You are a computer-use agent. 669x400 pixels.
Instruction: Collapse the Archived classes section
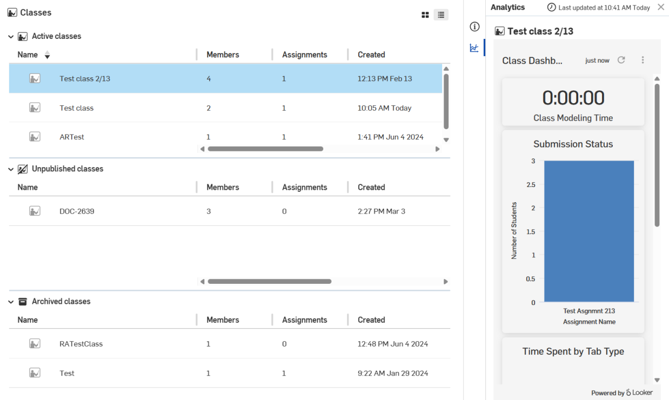(11, 302)
